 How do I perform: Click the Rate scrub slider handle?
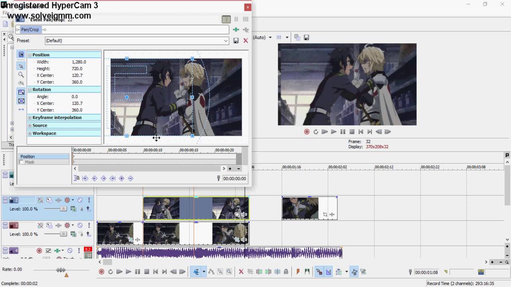(61, 270)
